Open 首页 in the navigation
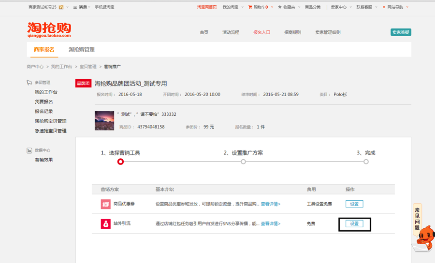Viewport: 435px width, 263px height. click(204, 32)
